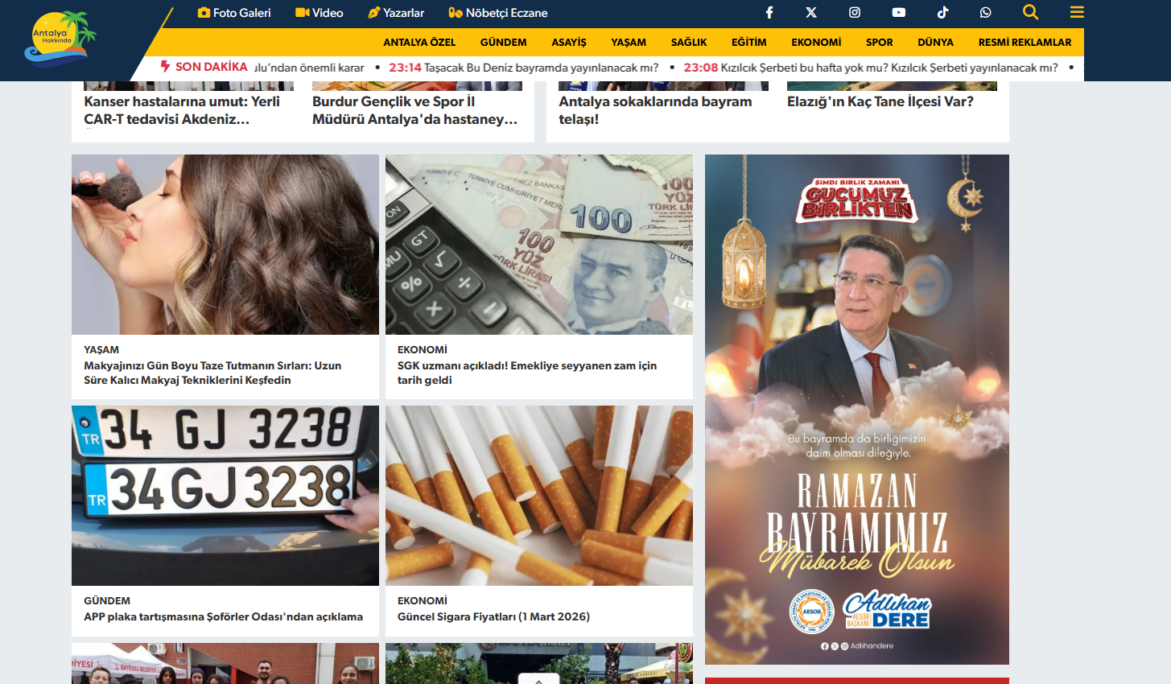This screenshot has height=684, width=1171.
Task: Click the Ramazan Bayramı advertisement banner
Action: point(856,409)
